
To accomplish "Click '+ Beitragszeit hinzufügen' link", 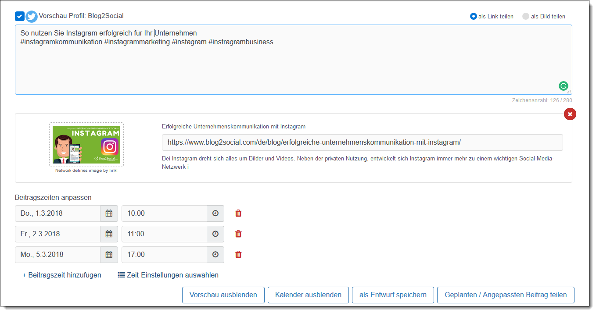I will (62, 275).
